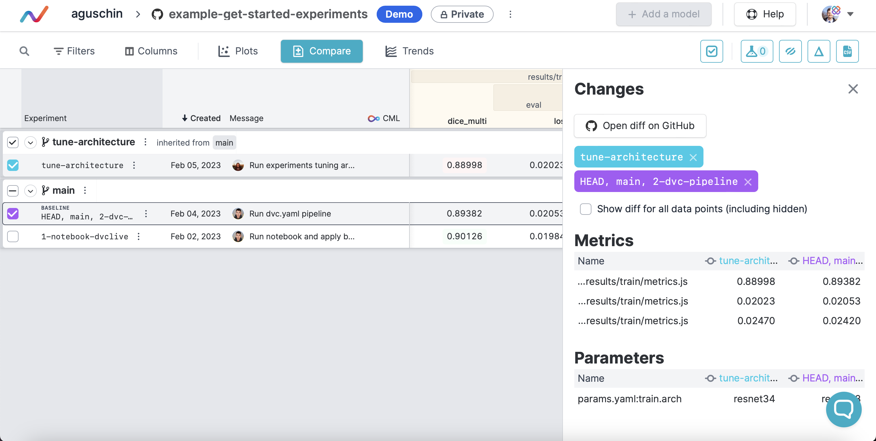
Task: Open the kebab menu beside the Private badge
Action: [510, 14]
